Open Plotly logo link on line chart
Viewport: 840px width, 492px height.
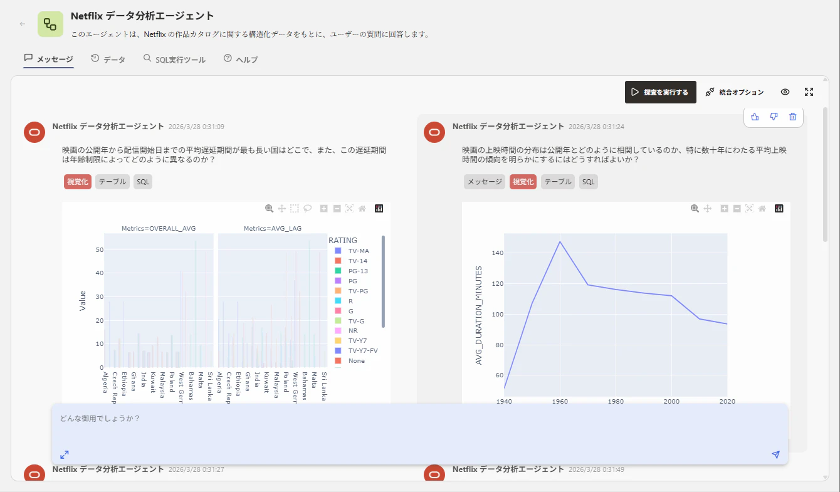[x=779, y=209]
